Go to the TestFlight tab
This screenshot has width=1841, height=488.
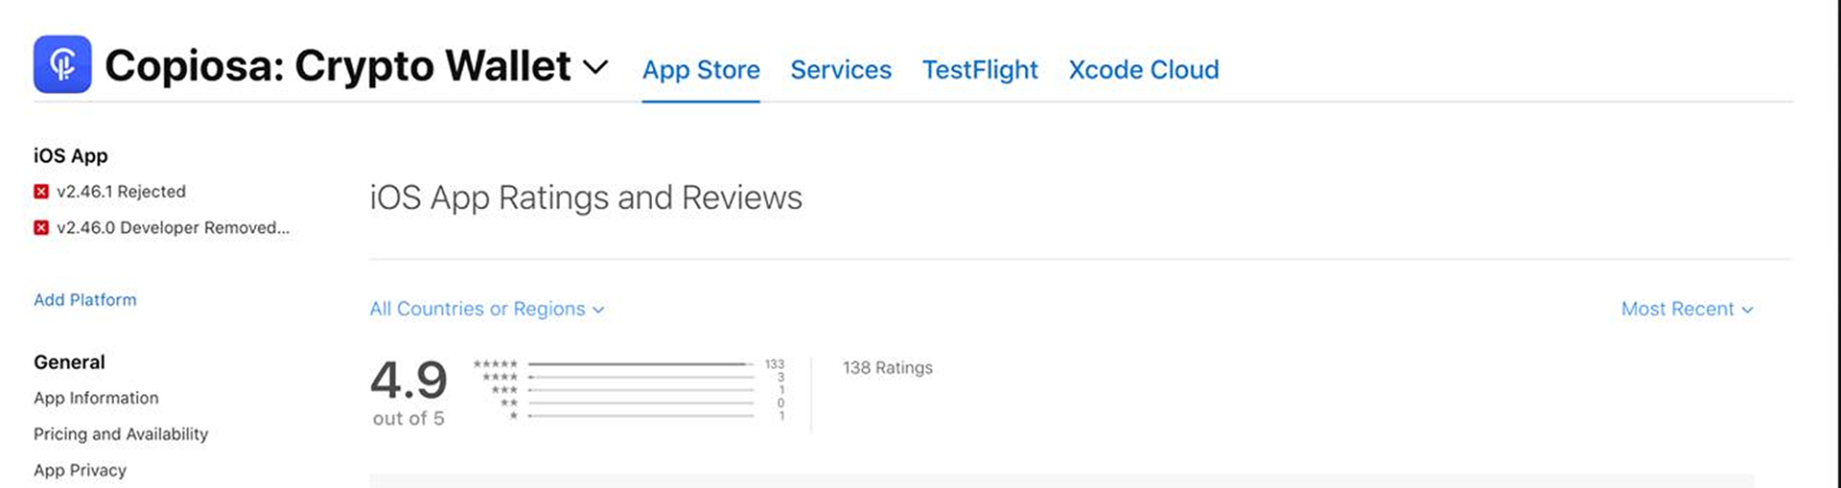(980, 70)
